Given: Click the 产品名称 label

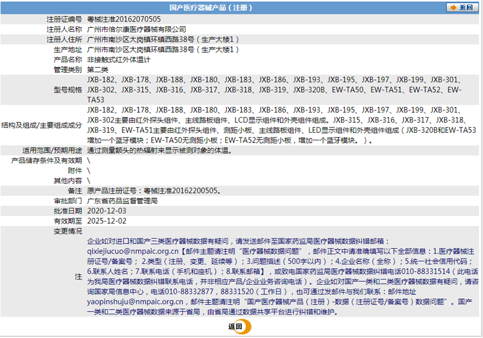Looking at the screenshot, I should point(68,60).
